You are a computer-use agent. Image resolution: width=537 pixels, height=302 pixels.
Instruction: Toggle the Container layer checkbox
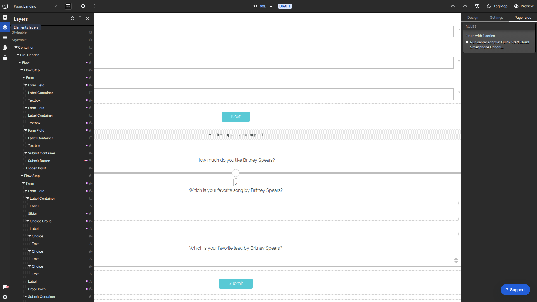coord(91,48)
